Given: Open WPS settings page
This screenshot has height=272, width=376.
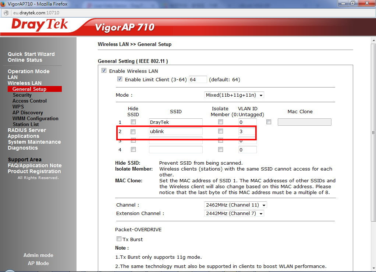Looking at the screenshot, I should coord(18,107).
